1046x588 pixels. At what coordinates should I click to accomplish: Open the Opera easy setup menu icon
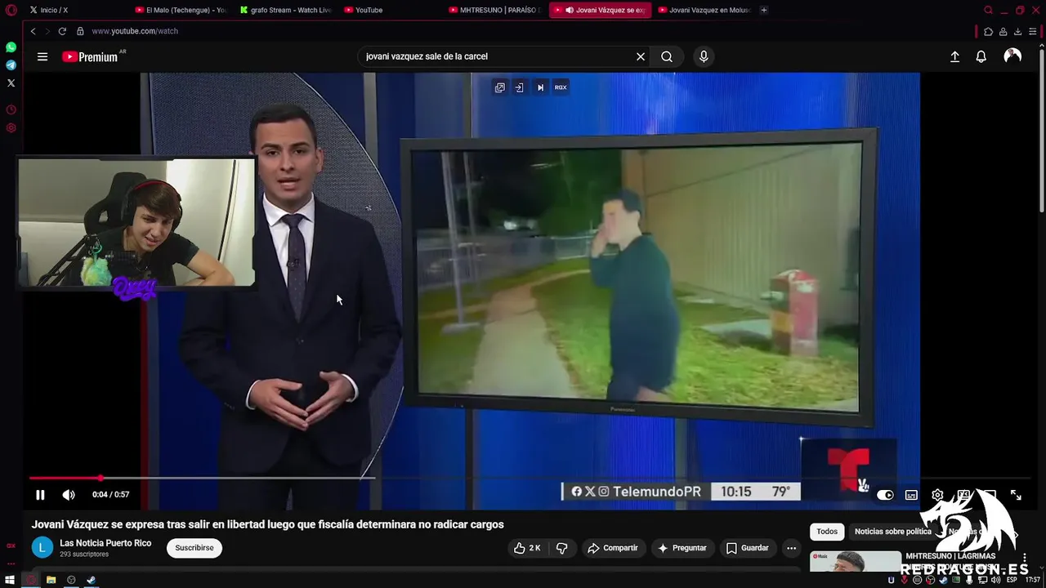[x=1033, y=31]
